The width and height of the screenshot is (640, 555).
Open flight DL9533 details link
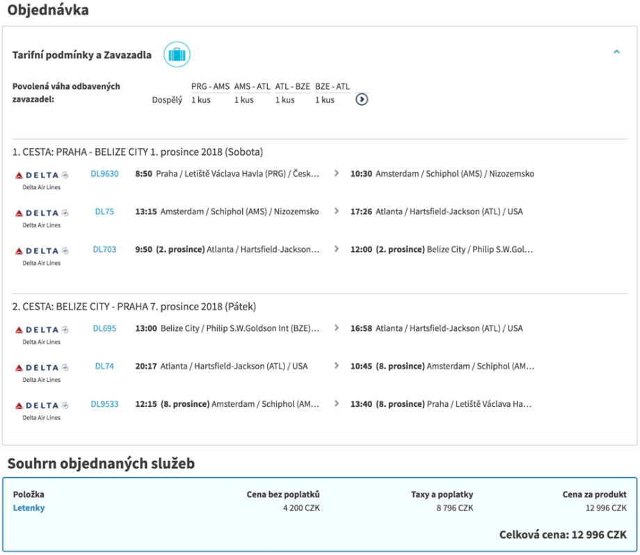coord(104,404)
